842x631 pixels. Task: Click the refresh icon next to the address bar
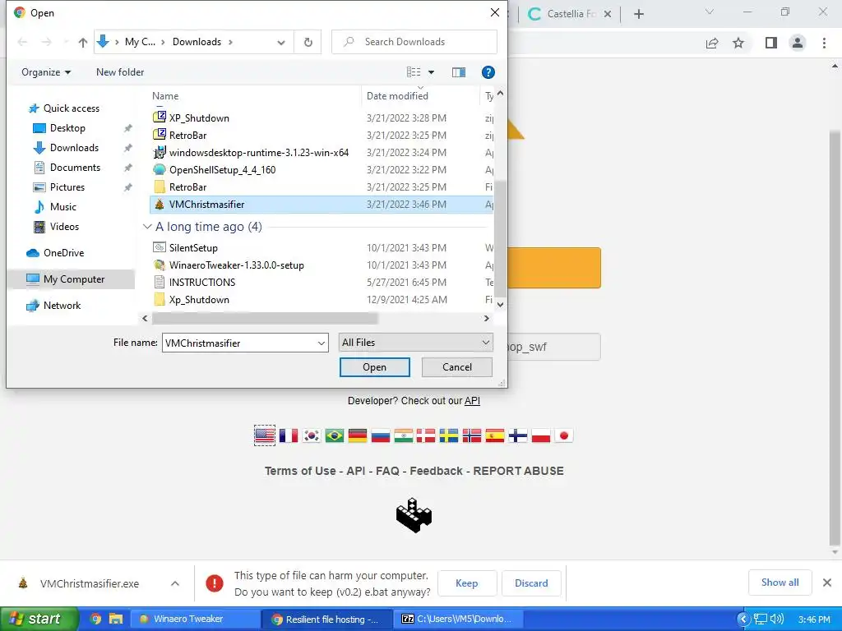tap(308, 42)
